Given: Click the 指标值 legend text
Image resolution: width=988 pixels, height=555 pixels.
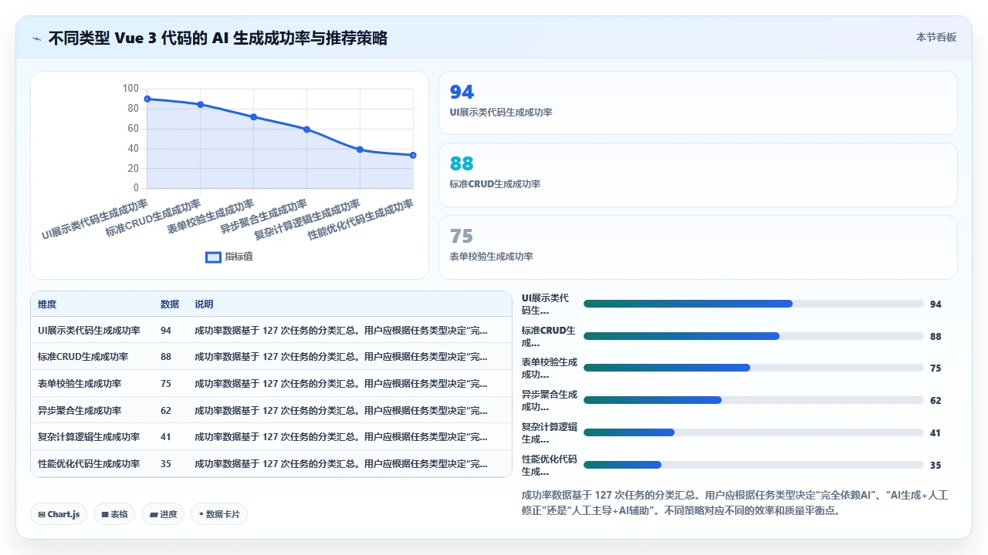Looking at the screenshot, I should pos(239,257).
